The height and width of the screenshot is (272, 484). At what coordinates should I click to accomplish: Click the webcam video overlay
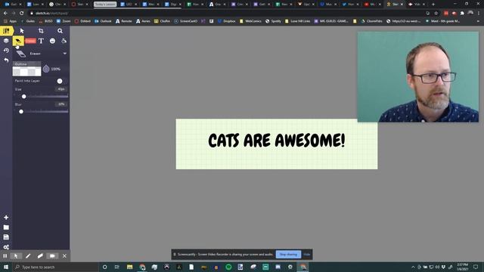click(418, 77)
